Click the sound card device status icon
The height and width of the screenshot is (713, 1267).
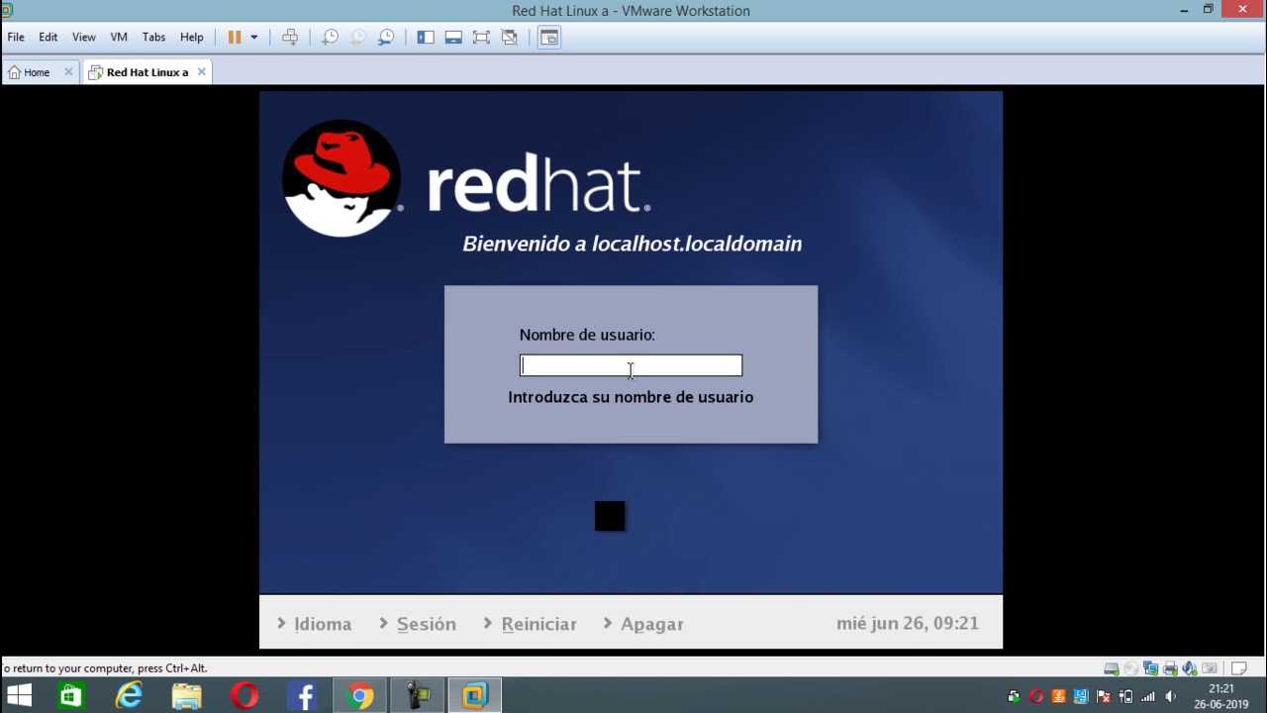(x=1189, y=668)
